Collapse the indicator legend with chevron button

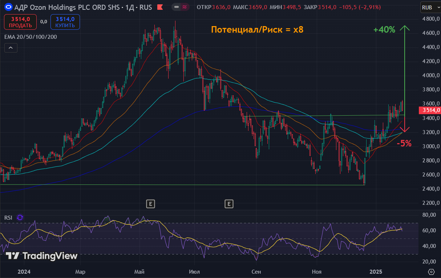coord(11,47)
